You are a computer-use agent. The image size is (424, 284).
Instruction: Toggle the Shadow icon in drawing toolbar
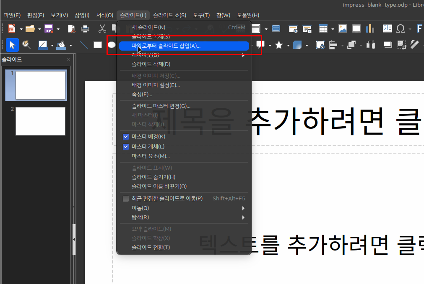[388, 45]
